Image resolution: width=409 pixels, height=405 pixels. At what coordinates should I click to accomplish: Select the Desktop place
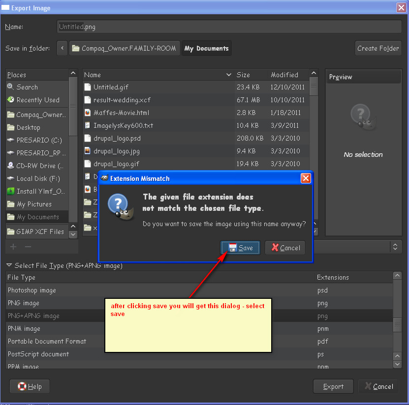[33, 127]
